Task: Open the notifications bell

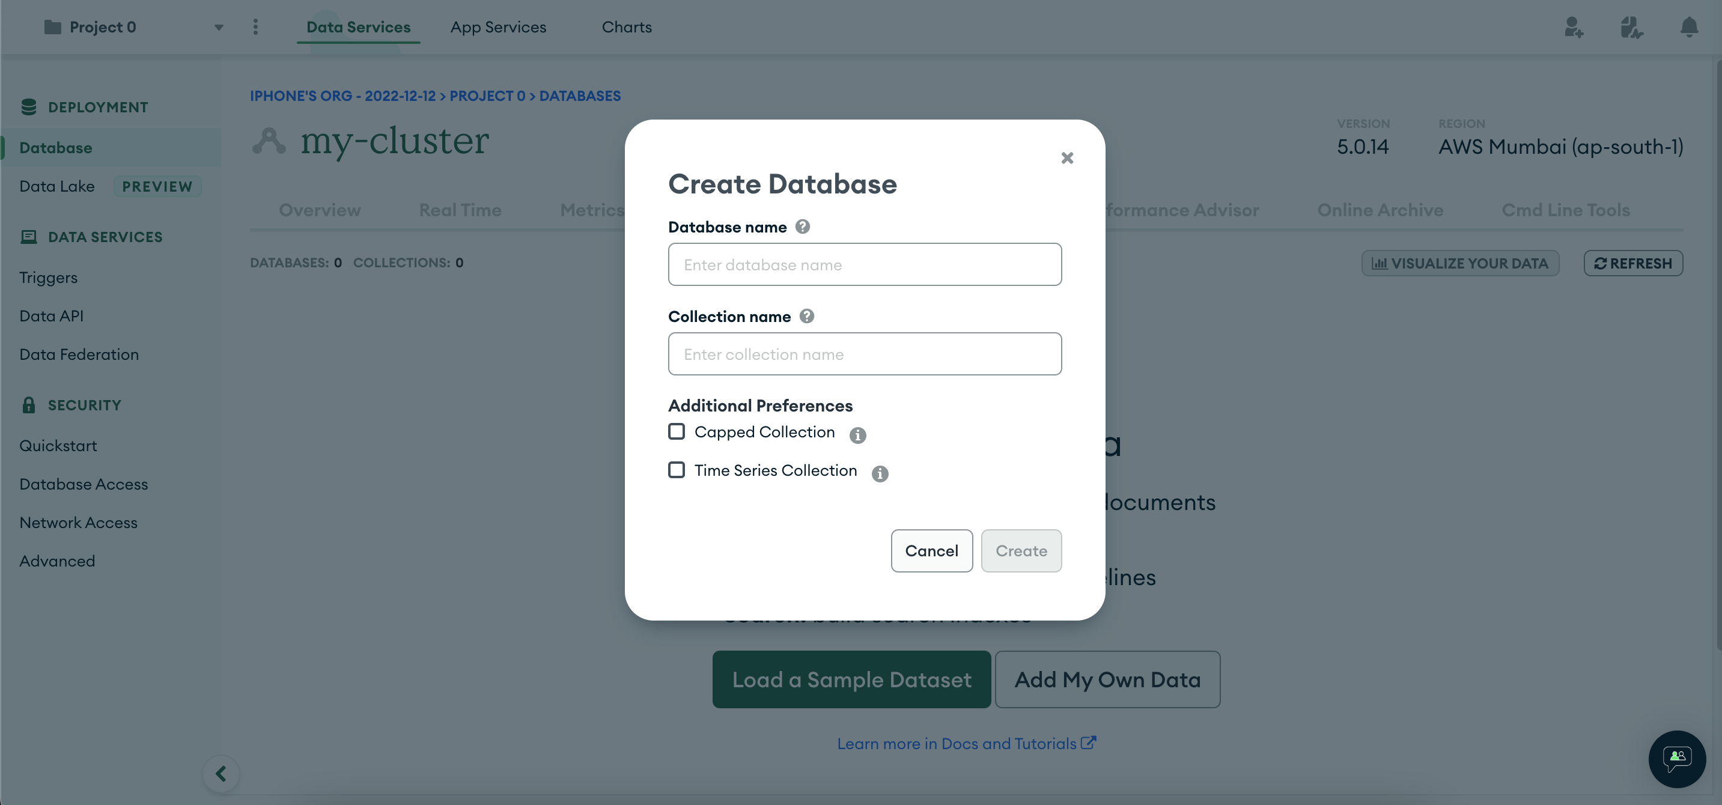Action: tap(1688, 27)
